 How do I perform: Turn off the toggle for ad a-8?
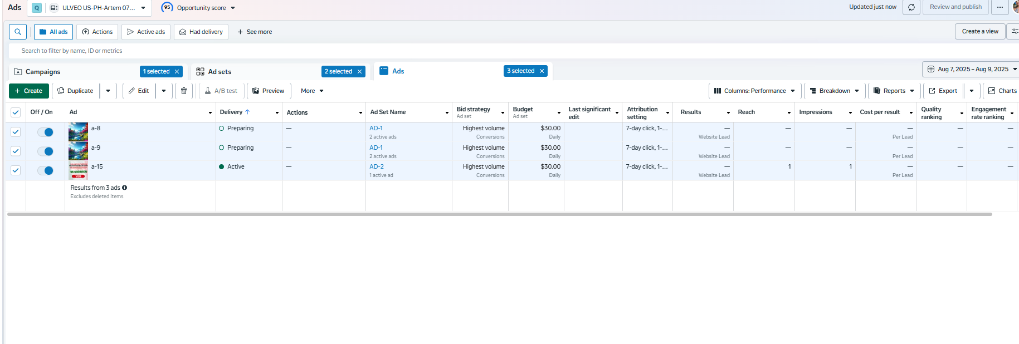(x=45, y=132)
